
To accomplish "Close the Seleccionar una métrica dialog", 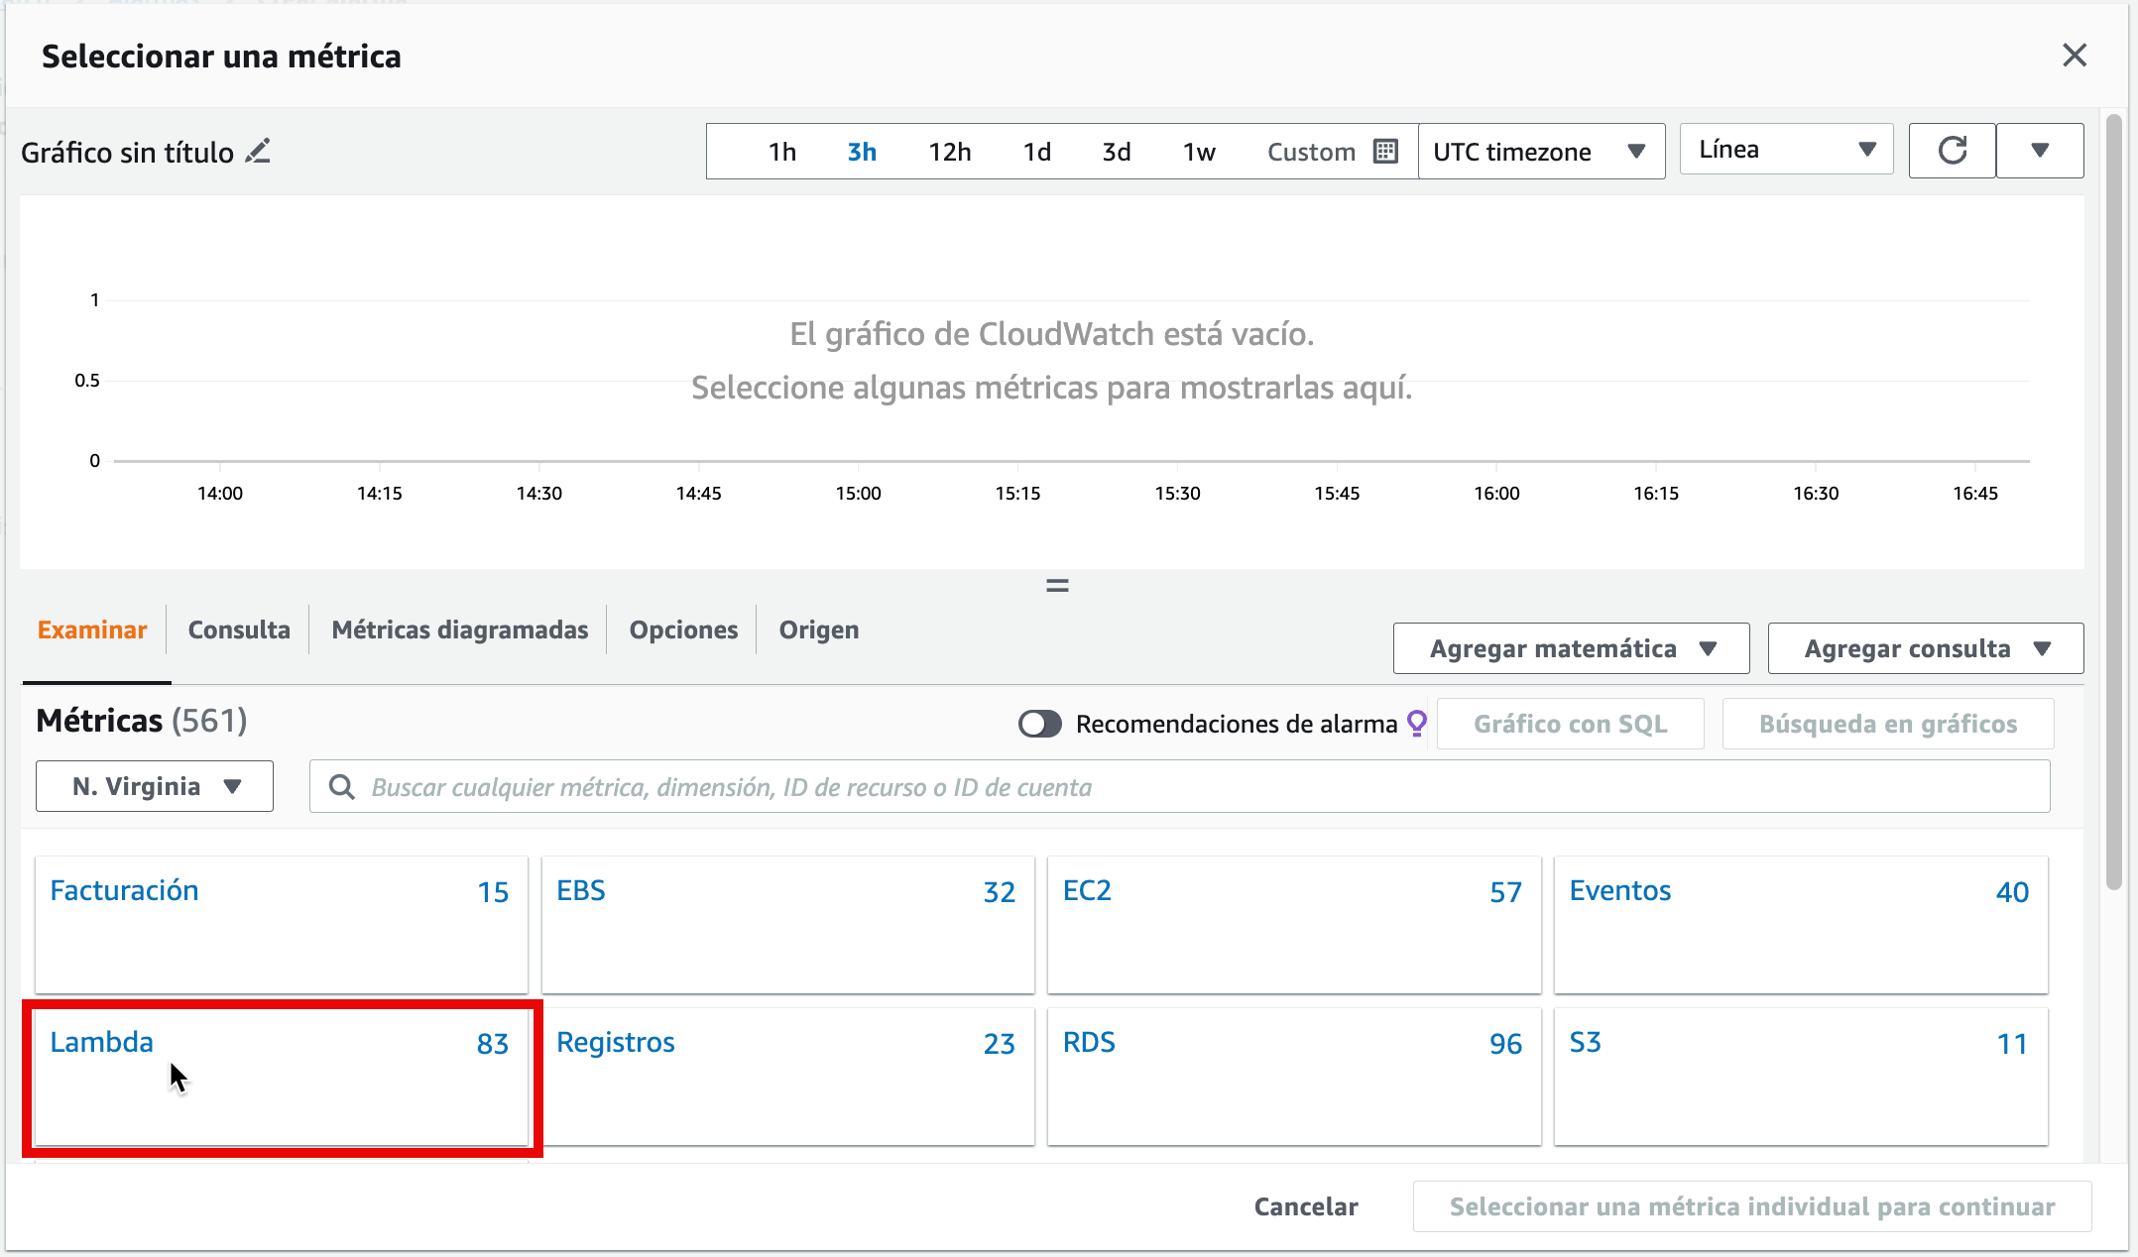I will click(x=2075, y=56).
